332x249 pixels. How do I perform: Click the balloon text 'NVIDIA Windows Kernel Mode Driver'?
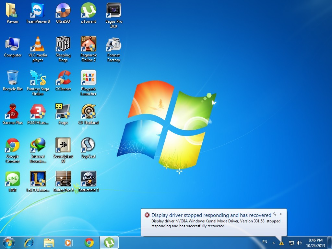coord(207,221)
